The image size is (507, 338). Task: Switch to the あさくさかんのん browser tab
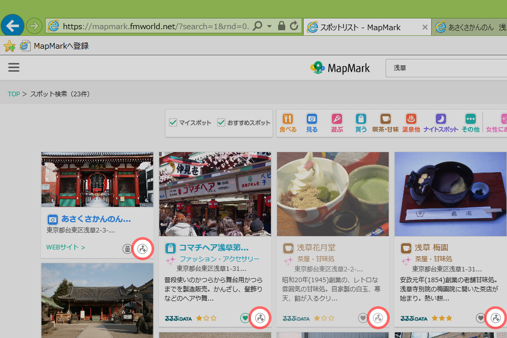click(x=471, y=27)
